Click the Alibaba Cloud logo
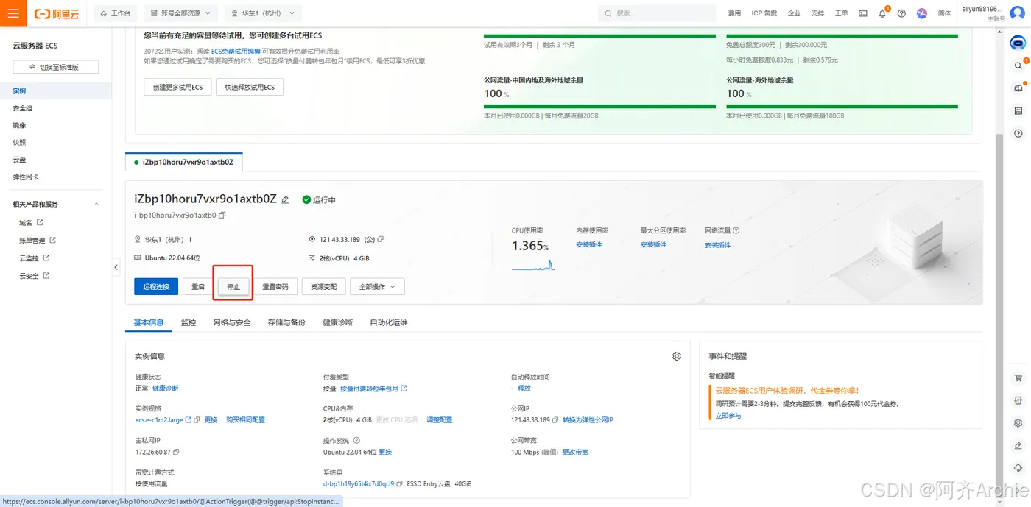 pyautogui.click(x=58, y=13)
